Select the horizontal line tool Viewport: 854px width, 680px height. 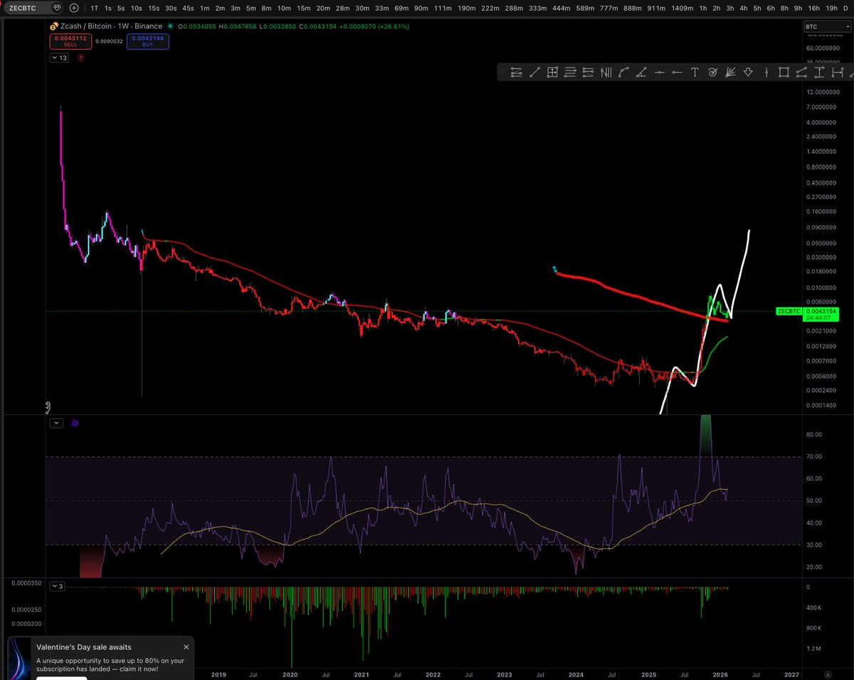pos(659,72)
